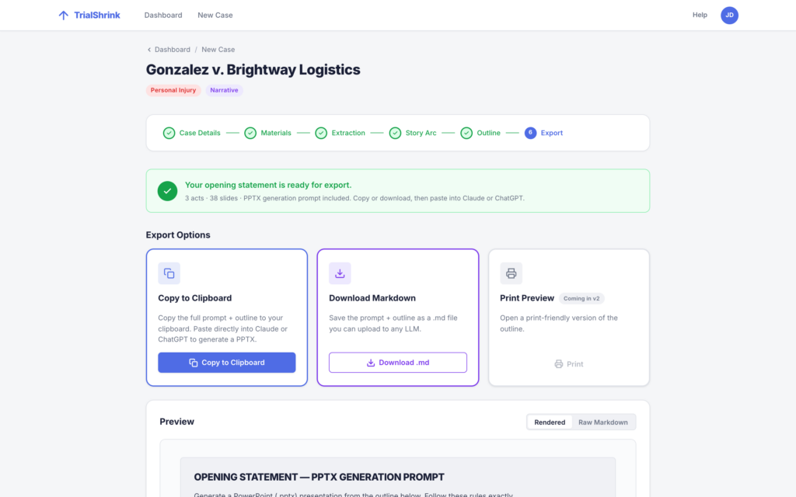Click the Print Preview card heading

point(526,298)
